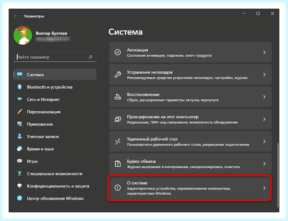Click the Персонализация paintbrush icon
Viewport: 288px width, 221px height.
coord(20,112)
